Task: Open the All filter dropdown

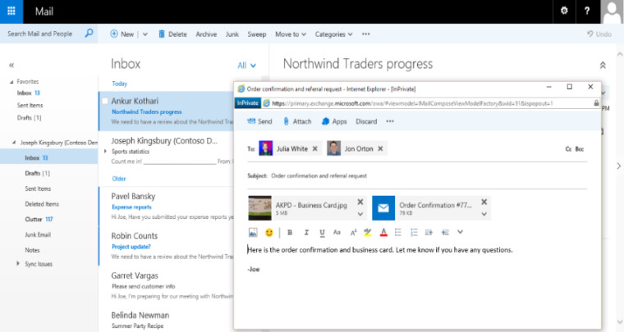Action: [247, 66]
